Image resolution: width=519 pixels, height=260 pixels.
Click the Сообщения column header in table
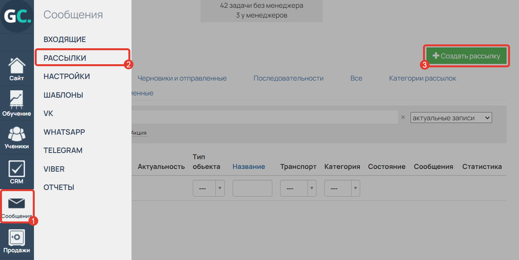(433, 167)
